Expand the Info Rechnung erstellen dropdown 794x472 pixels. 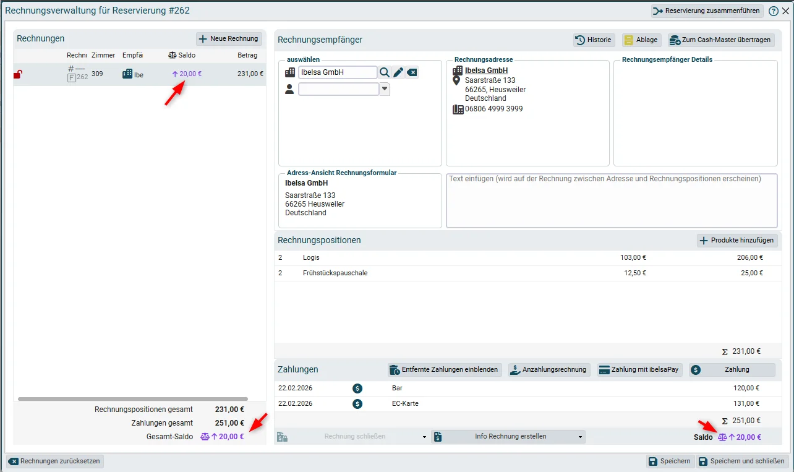(580, 437)
